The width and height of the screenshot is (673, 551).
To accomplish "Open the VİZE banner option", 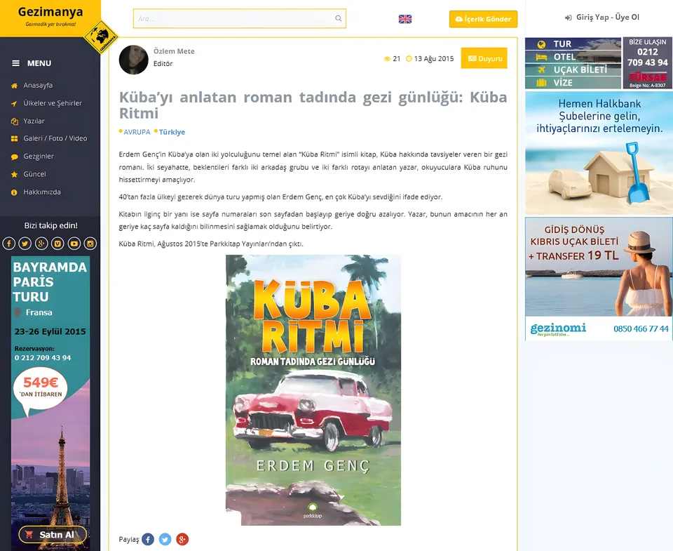I will (573, 83).
